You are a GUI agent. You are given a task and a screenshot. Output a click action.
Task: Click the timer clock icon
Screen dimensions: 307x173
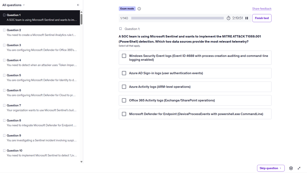click(228, 18)
